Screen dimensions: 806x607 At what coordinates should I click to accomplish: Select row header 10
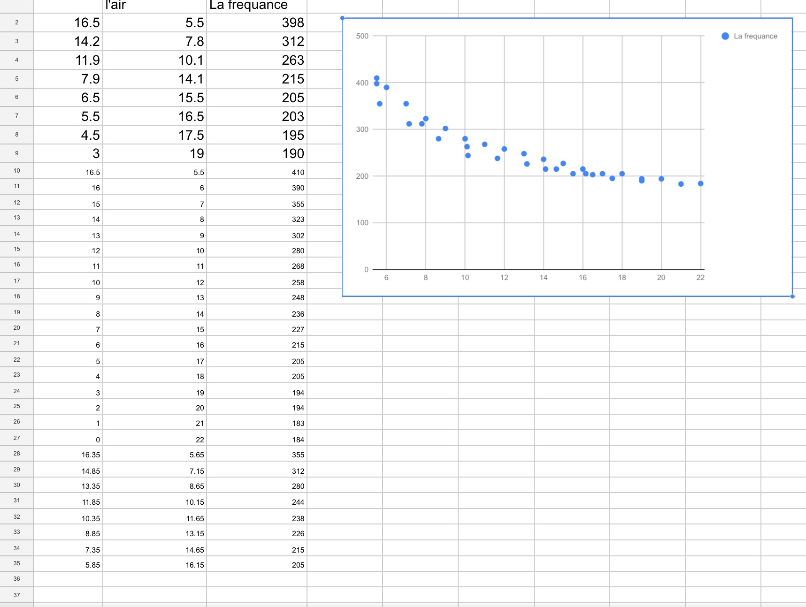pyautogui.click(x=17, y=171)
